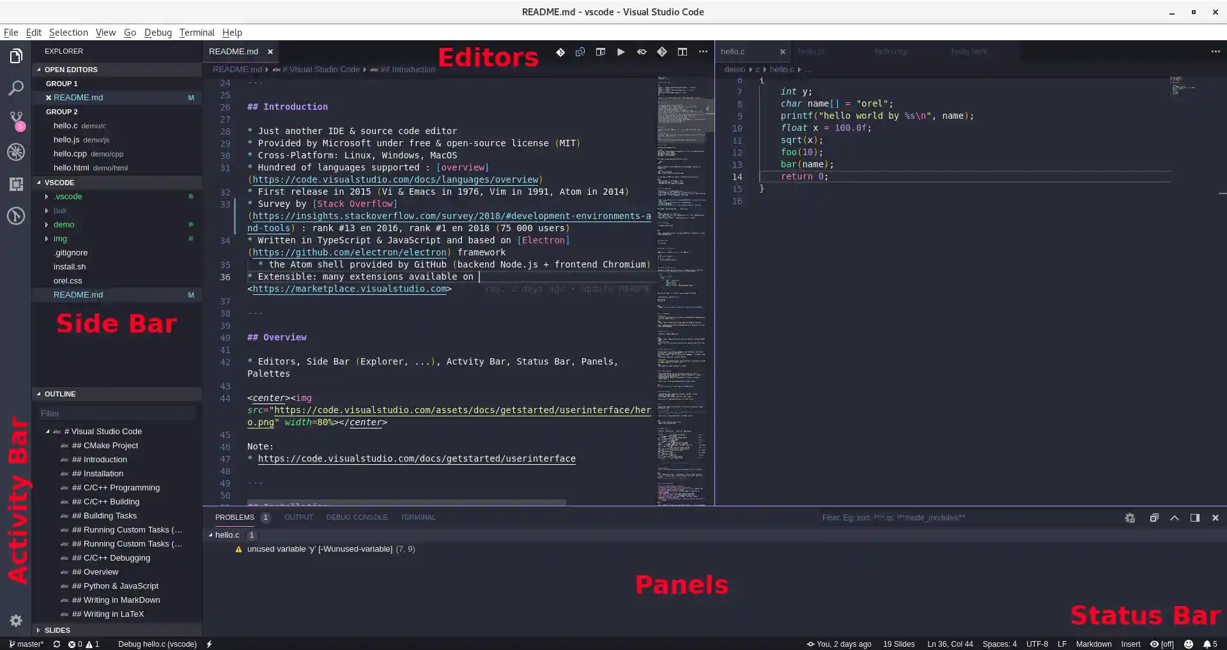Click the split editor icon
Image resolution: width=1227 pixels, height=650 pixels.
pyautogui.click(x=683, y=52)
